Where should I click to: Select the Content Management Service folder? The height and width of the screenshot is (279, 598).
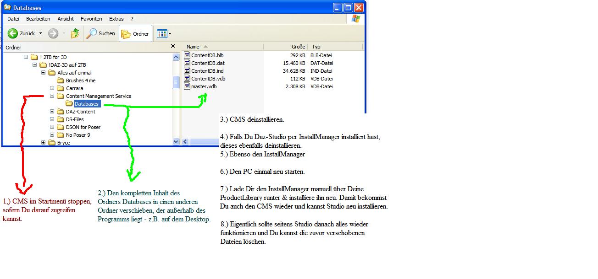click(x=94, y=96)
